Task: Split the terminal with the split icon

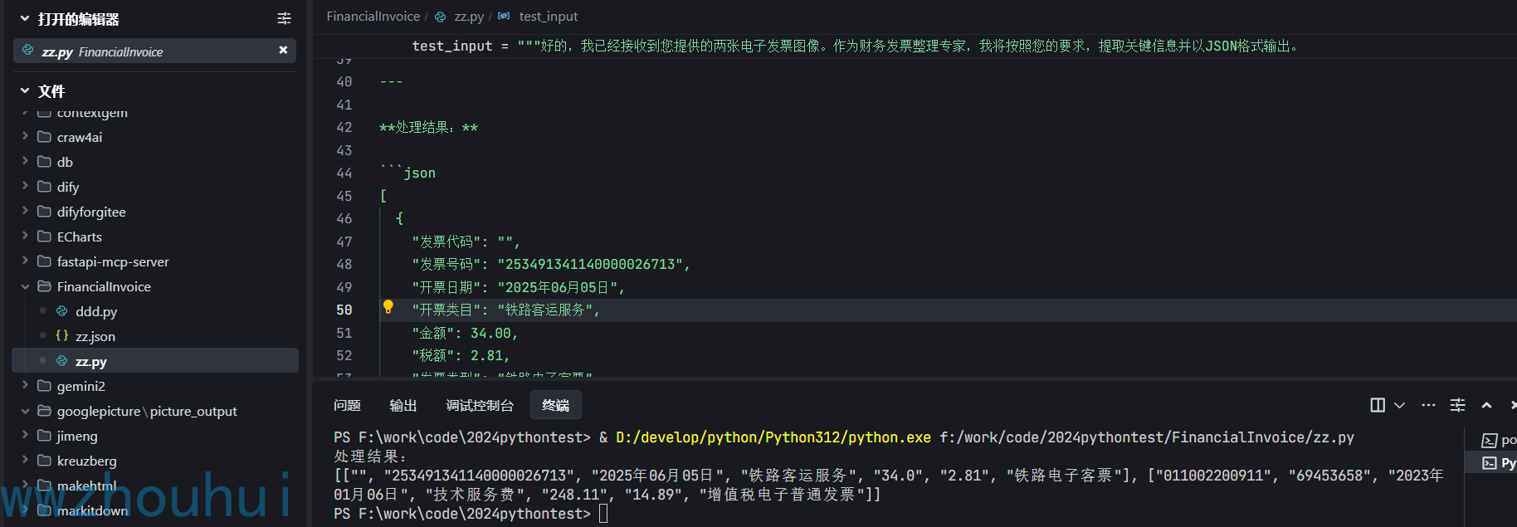Action: tap(1378, 405)
